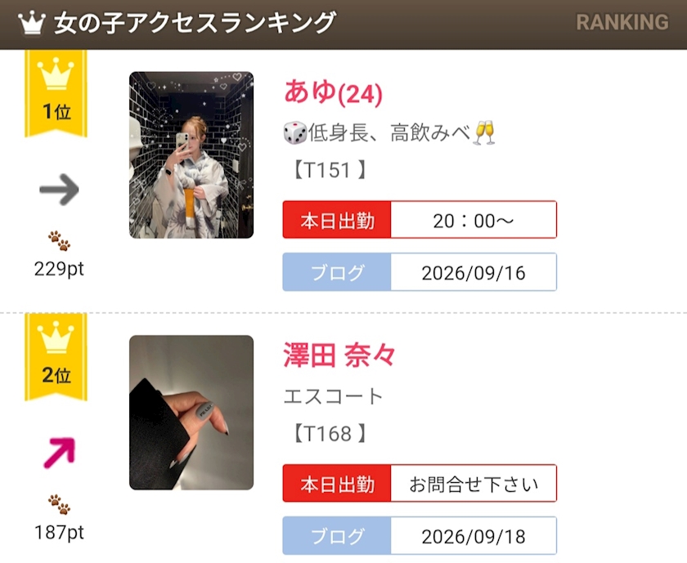This screenshot has width=687, height=563.
Task: Click the dice emoji in あゆ's description
Action: click(295, 132)
